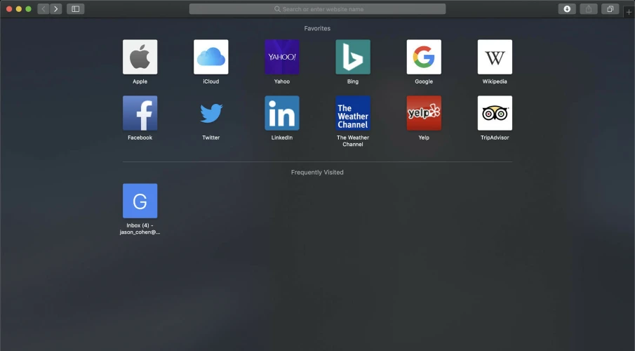Launch the Twitter favorite

[210, 113]
